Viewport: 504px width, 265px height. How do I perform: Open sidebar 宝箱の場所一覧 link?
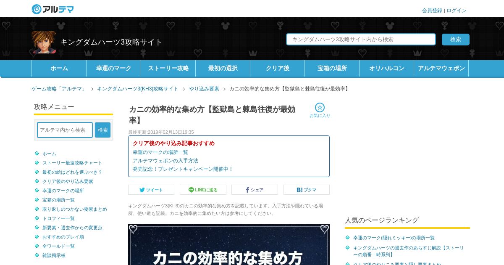click(58, 200)
